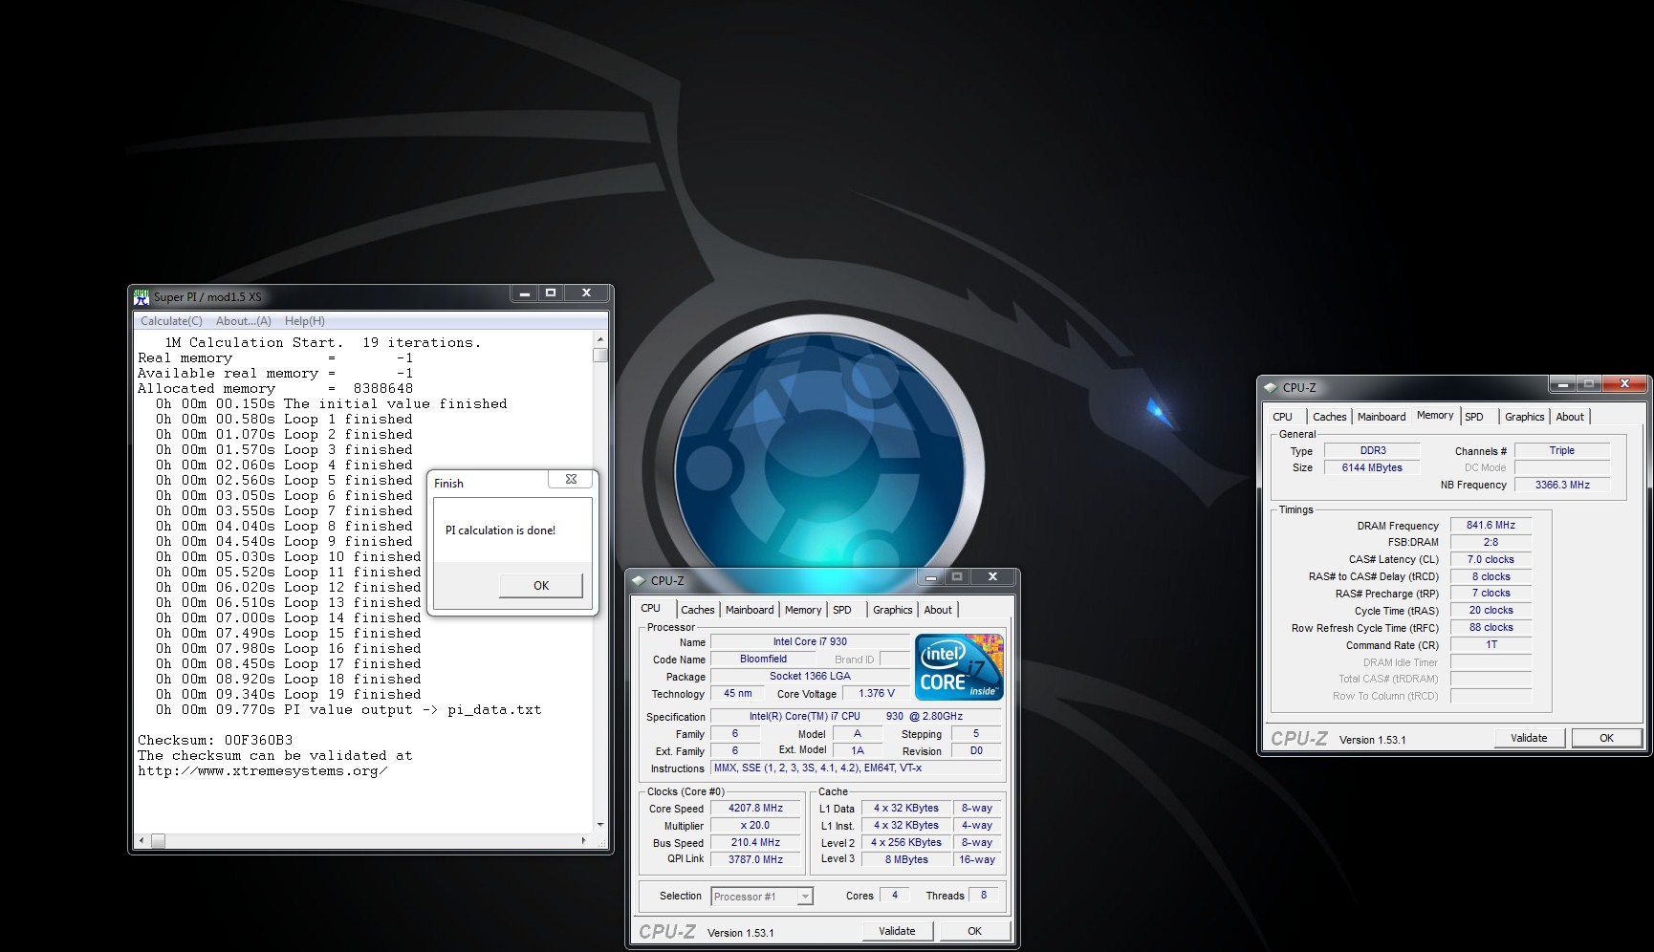Click the Code Name field Bloomfield
This screenshot has height=952, width=1654.
point(763,660)
